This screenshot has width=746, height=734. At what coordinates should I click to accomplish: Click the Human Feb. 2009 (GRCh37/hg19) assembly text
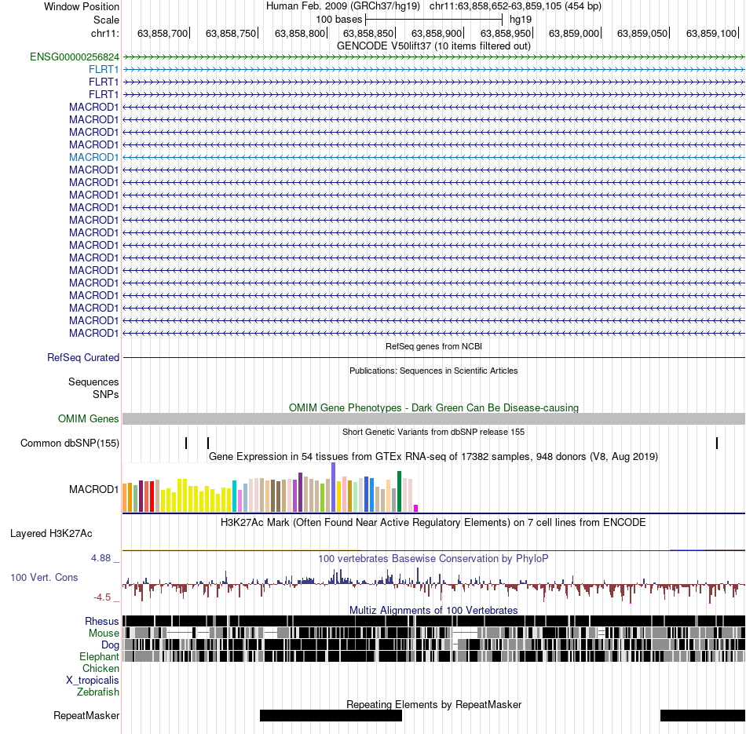tap(343, 6)
